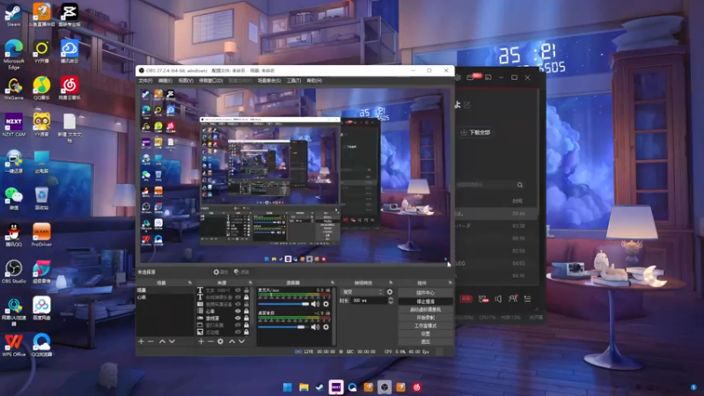
Task: Click the search field in NetEase Music
Action: pos(488,185)
